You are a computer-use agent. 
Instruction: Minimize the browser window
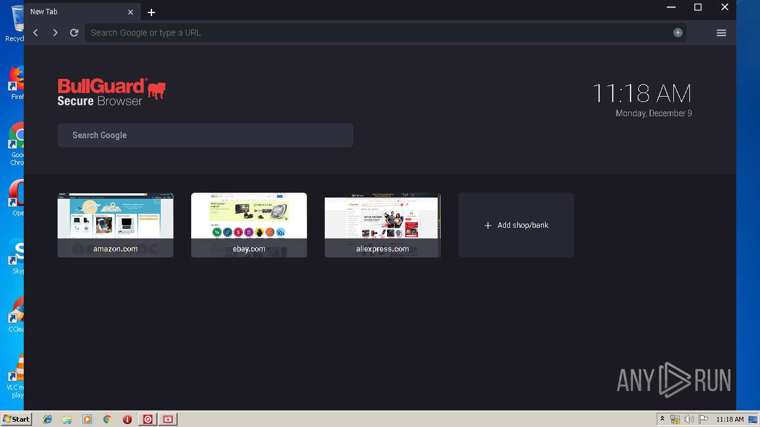(671, 7)
